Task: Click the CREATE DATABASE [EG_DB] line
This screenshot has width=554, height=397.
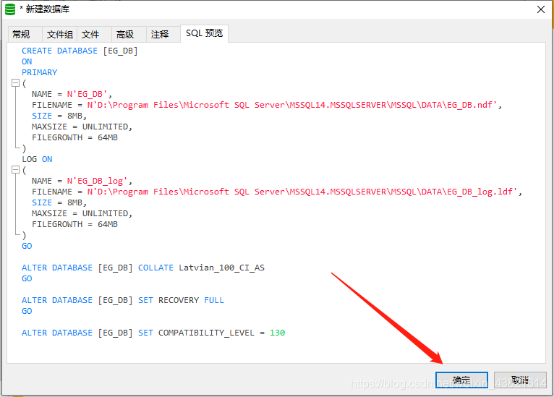Action: [x=80, y=51]
